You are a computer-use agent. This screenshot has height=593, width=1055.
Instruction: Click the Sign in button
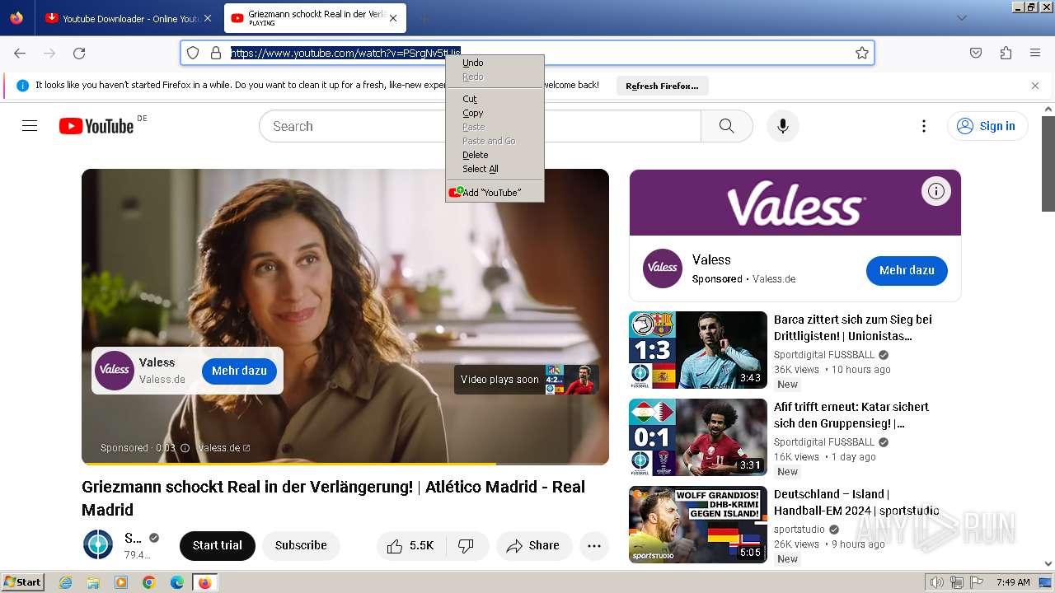coord(987,126)
